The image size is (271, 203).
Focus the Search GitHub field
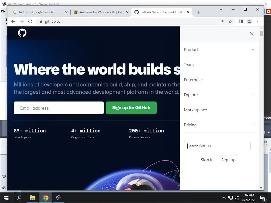[x=217, y=146]
